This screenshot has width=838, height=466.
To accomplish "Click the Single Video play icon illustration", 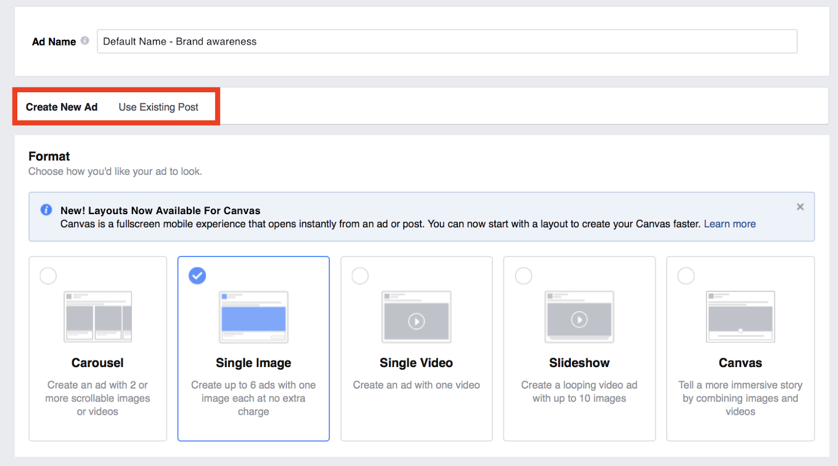I will coord(416,321).
